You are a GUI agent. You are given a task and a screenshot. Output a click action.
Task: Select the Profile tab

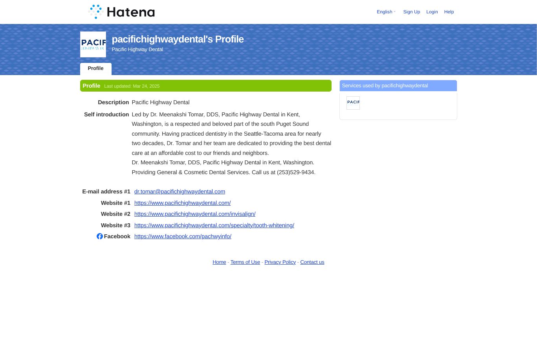95,68
